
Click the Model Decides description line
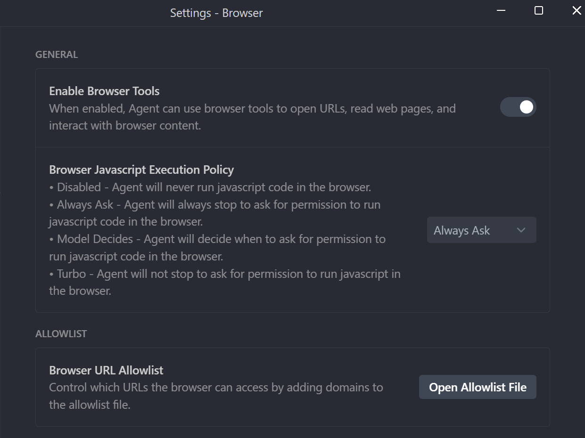217,239
